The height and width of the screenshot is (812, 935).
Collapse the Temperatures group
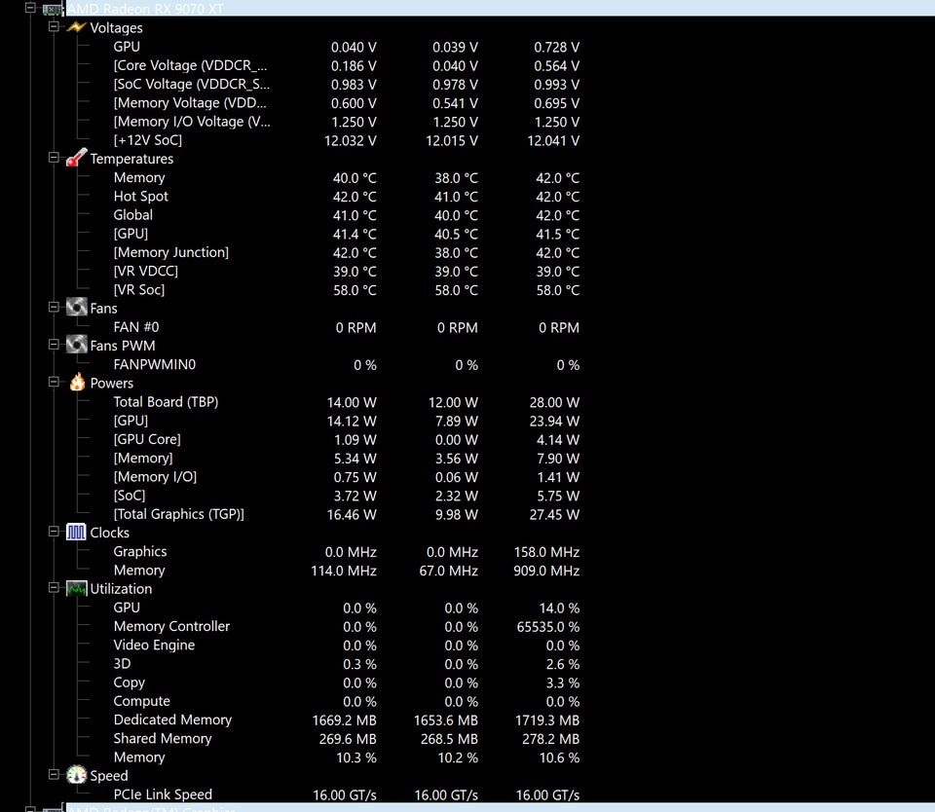pyautogui.click(x=54, y=158)
